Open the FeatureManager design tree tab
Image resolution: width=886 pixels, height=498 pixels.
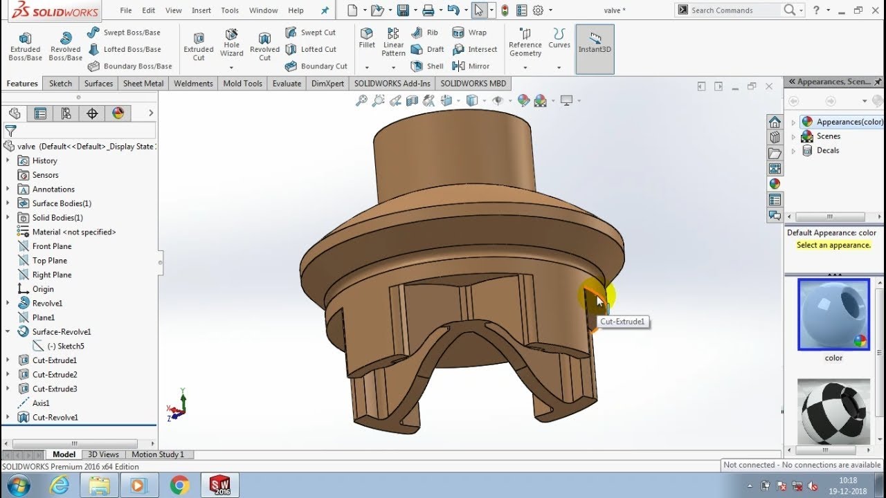tap(15, 113)
